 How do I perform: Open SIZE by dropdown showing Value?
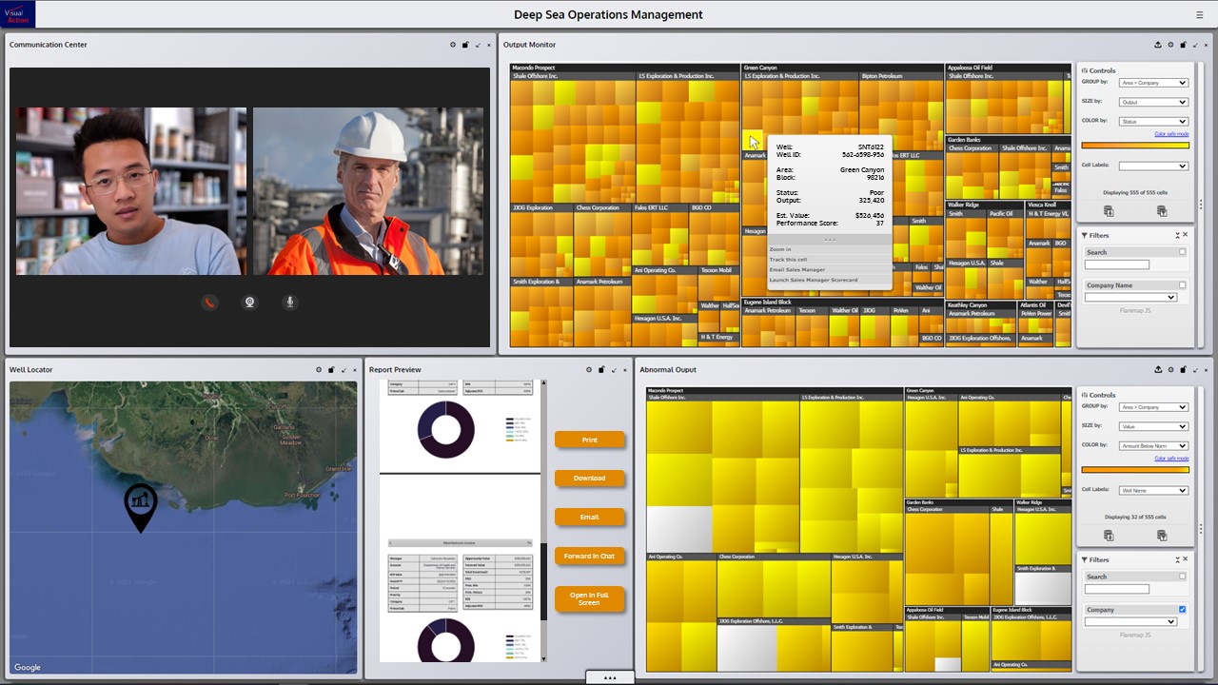point(1154,426)
